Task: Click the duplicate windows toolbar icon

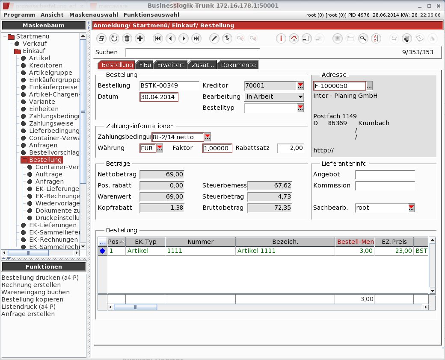Action: (101, 38)
